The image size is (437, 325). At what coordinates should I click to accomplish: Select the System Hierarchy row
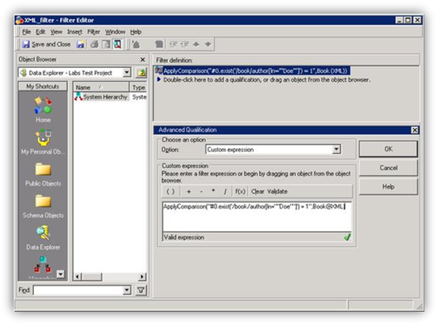coord(111,97)
